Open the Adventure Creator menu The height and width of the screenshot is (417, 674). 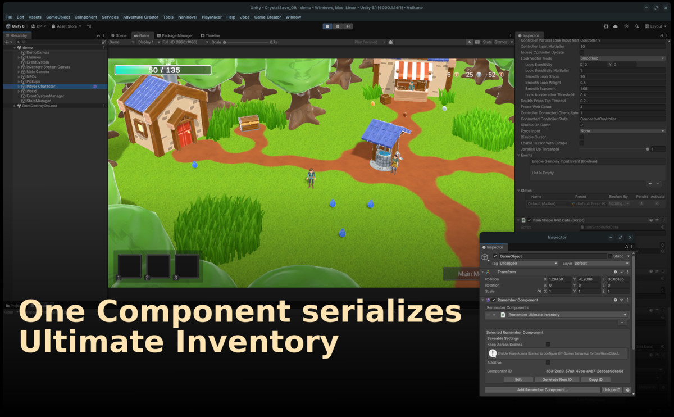click(x=141, y=17)
